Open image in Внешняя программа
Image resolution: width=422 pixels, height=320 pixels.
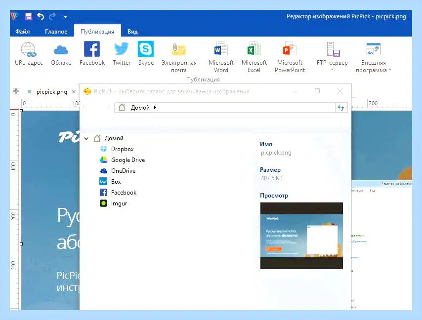coord(373,57)
